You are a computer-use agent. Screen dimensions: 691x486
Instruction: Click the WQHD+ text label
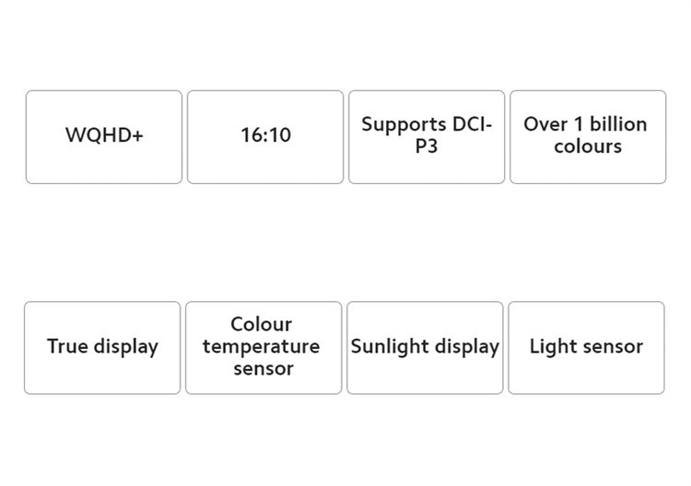point(104,134)
